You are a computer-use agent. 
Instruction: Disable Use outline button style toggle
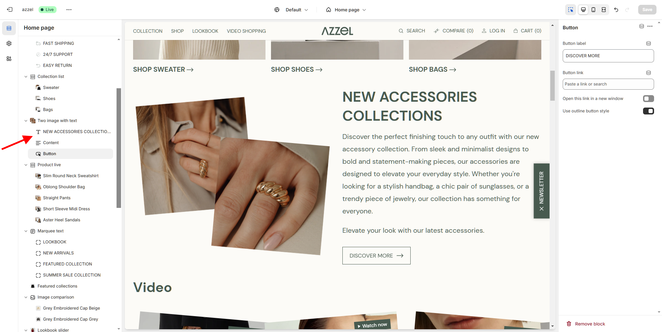(648, 111)
